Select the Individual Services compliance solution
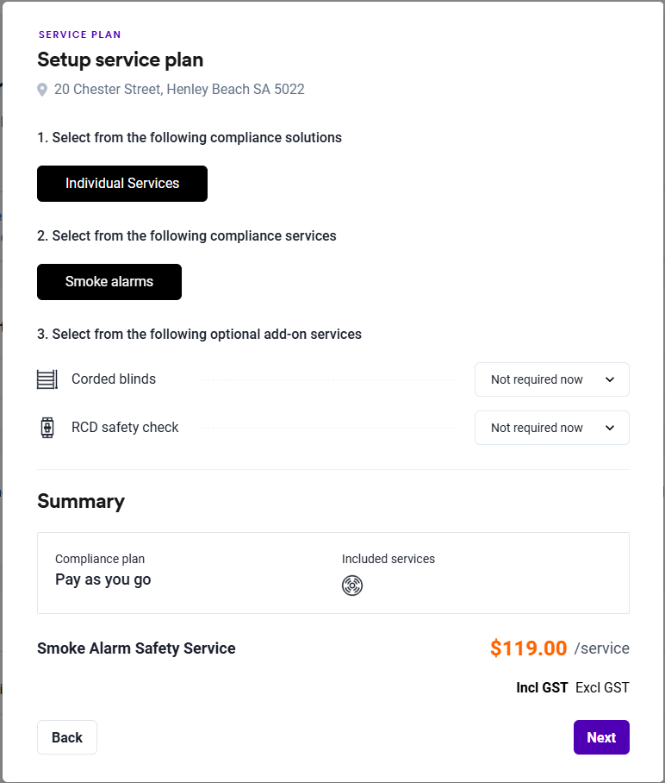The height and width of the screenshot is (783, 665). pos(122,184)
